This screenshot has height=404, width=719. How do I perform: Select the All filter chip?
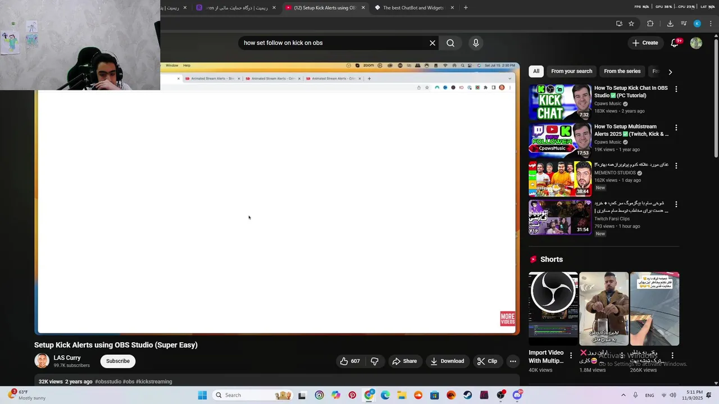click(536, 71)
